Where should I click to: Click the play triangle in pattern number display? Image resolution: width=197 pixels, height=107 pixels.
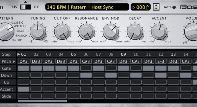click(134, 7)
